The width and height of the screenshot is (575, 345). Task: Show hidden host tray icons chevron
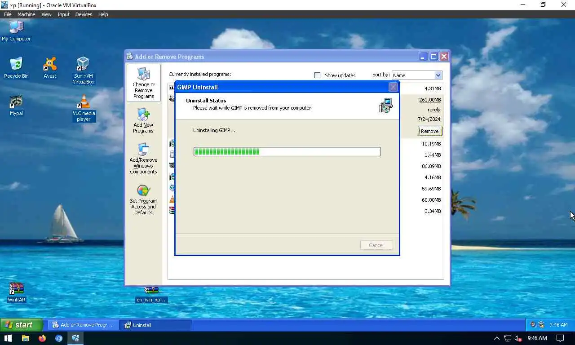coord(496,338)
